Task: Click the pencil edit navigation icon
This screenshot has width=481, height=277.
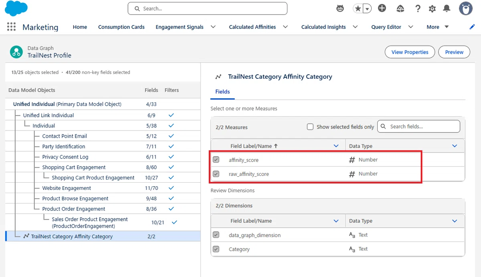Action: click(472, 27)
